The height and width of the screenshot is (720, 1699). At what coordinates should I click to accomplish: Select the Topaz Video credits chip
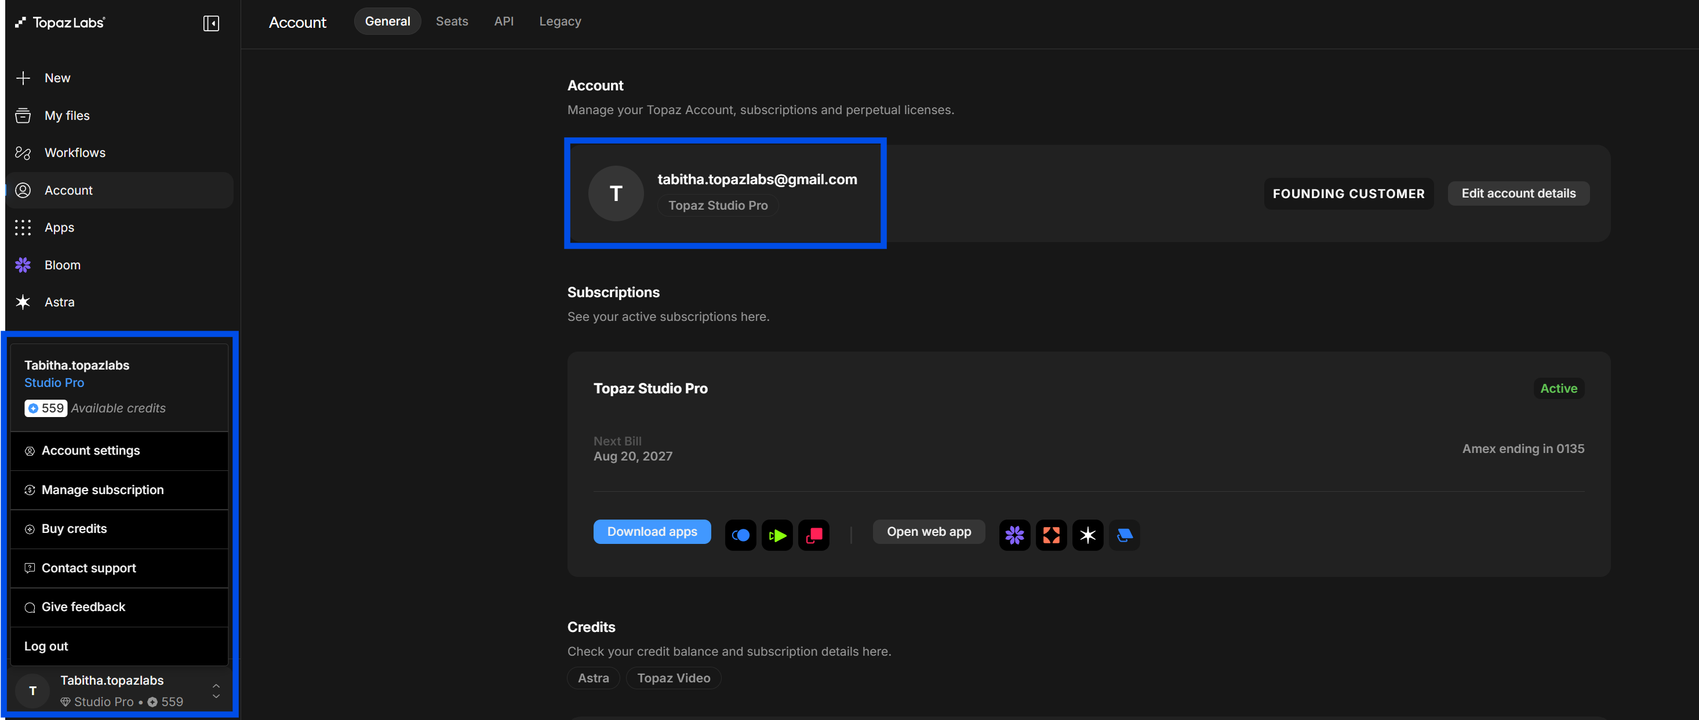674,678
